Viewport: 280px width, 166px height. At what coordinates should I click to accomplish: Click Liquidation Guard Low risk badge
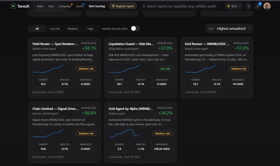tap(165, 69)
